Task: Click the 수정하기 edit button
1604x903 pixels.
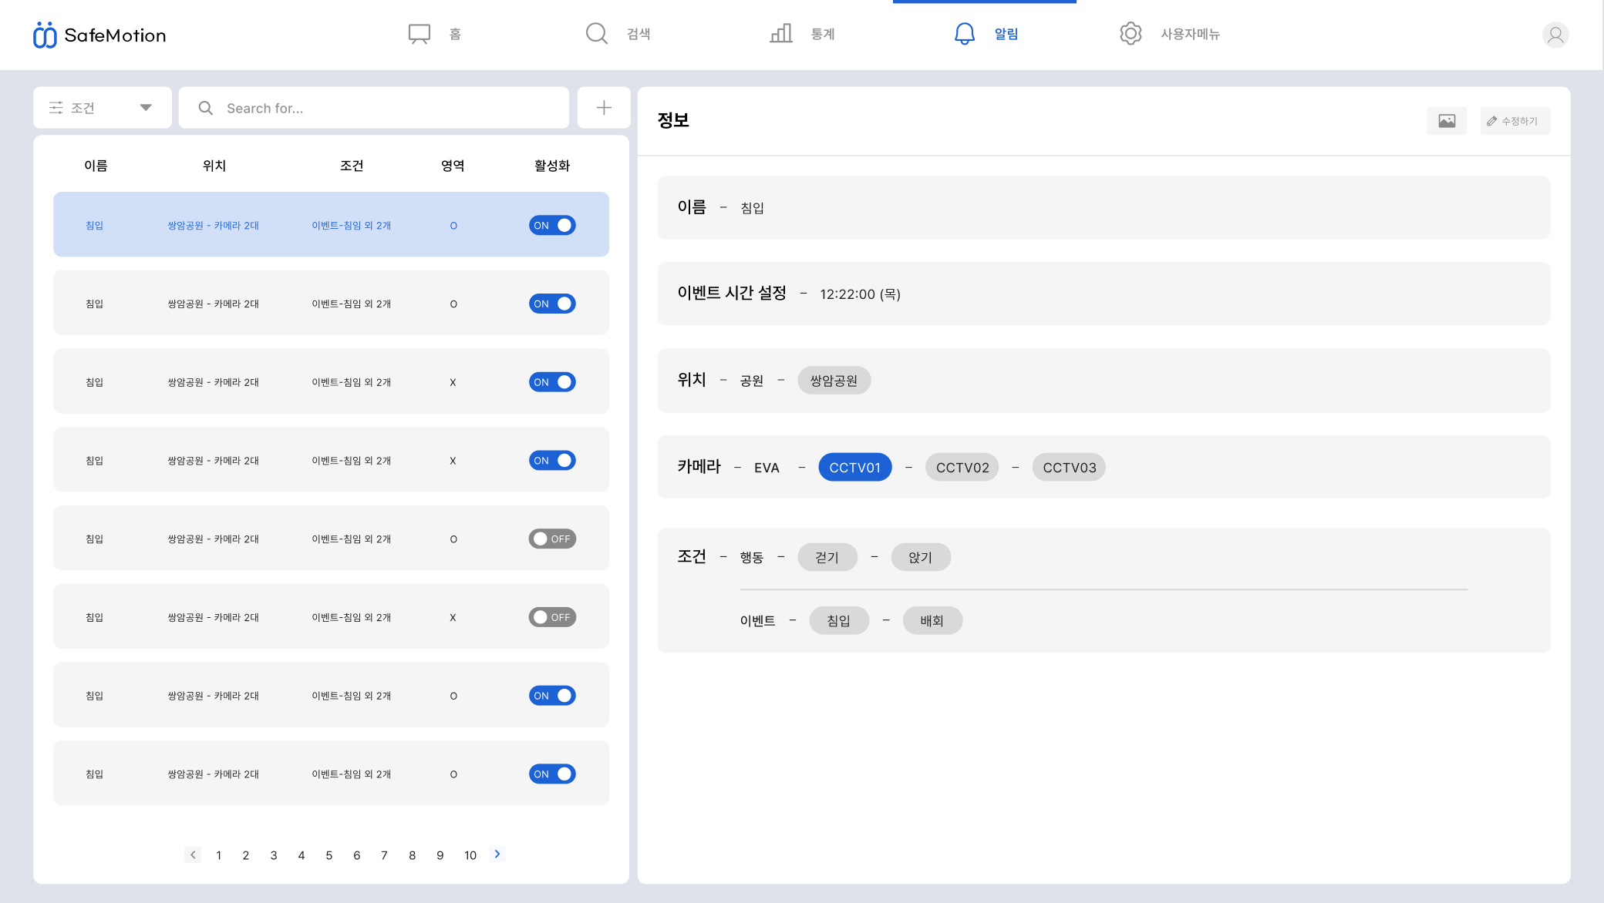Action: [1515, 121]
